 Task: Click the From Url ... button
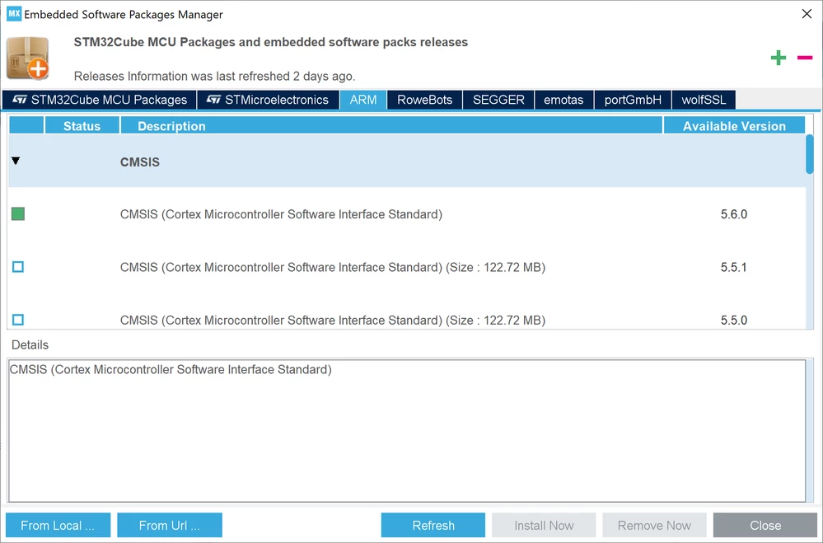(170, 525)
